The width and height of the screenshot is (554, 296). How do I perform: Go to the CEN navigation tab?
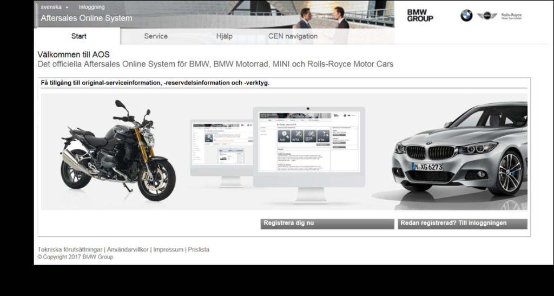(293, 36)
